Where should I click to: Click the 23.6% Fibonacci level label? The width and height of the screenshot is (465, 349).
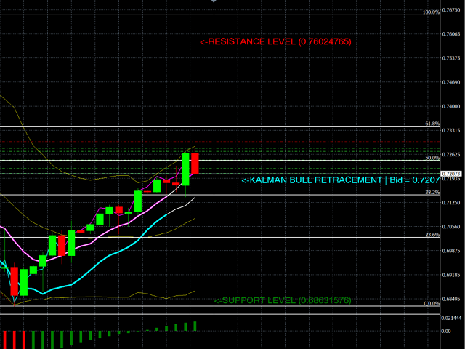pos(432,235)
